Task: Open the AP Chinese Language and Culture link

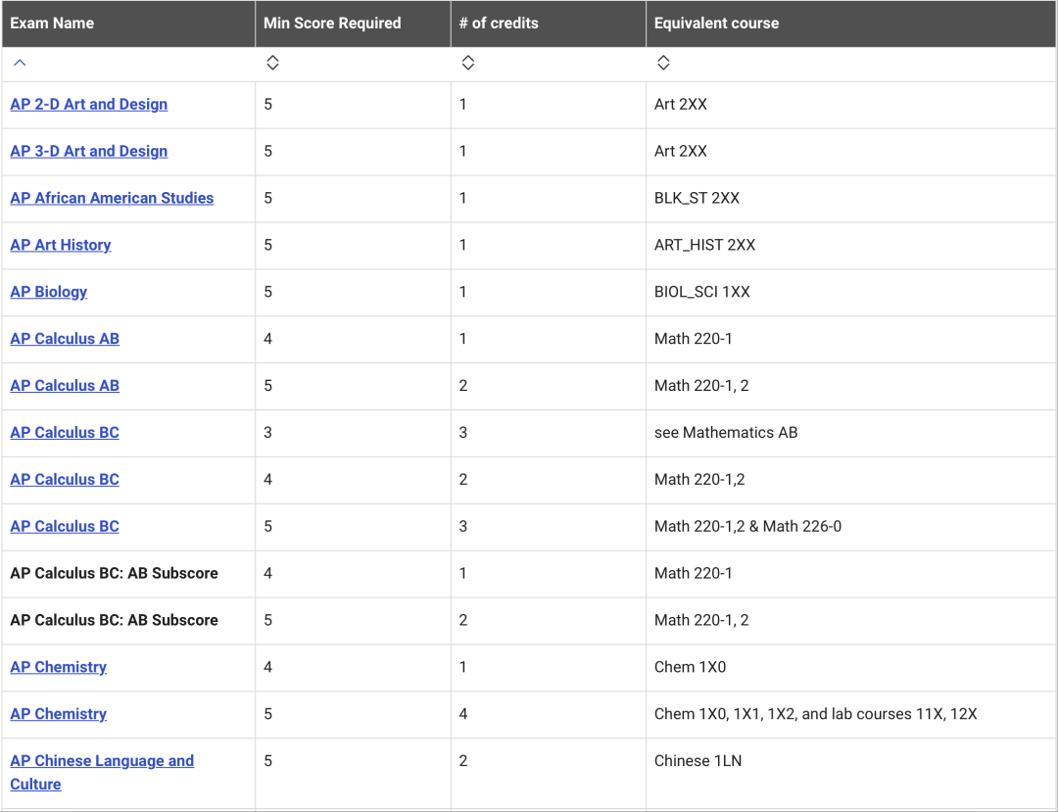Action: point(102,772)
